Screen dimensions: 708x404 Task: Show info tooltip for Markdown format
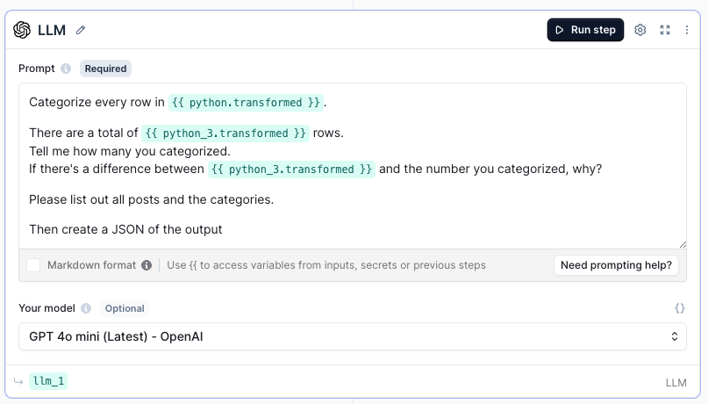(x=147, y=265)
